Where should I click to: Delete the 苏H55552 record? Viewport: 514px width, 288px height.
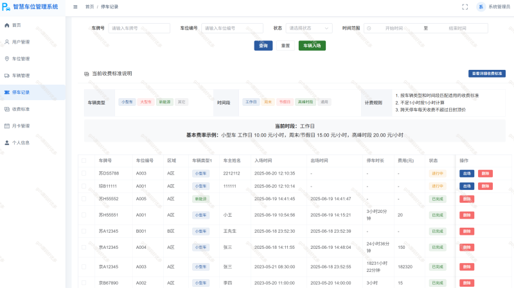467,199
